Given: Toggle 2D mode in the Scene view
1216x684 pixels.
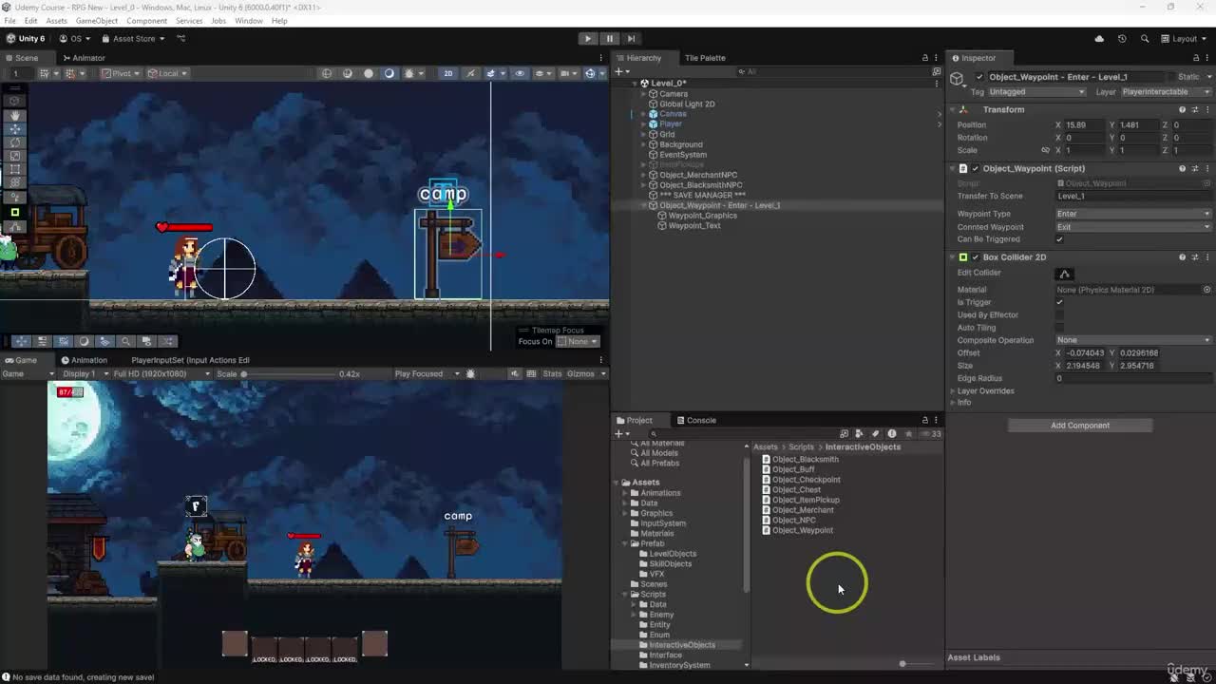Looking at the screenshot, I should [x=448, y=73].
